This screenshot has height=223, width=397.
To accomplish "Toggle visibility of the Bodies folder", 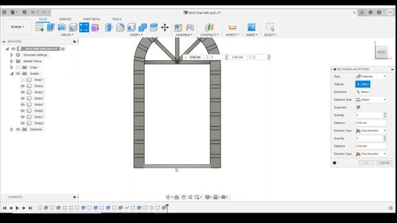I will click(18, 74).
